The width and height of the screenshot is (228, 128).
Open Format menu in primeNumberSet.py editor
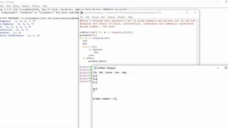point(95,17)
